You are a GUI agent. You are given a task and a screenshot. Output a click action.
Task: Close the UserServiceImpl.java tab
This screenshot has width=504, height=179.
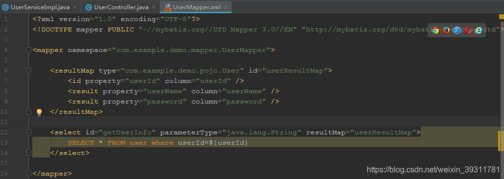[x=75, y=7]
